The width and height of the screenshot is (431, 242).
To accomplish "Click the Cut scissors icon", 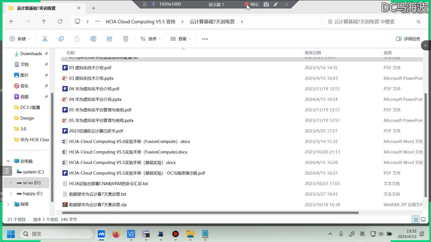I will point(45,39).
